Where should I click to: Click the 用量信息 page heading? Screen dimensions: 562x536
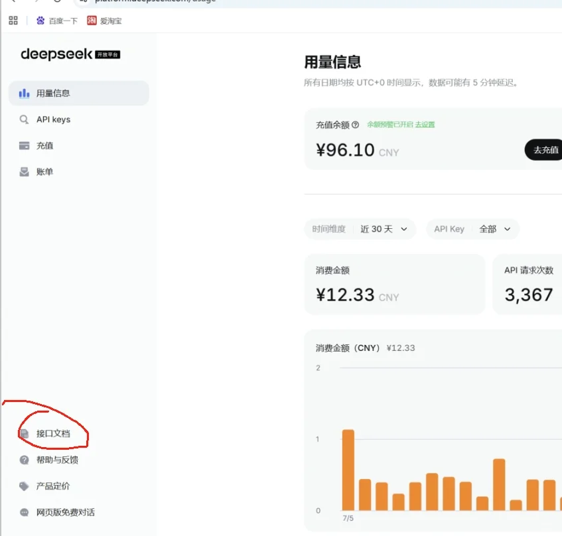point(332,62)
